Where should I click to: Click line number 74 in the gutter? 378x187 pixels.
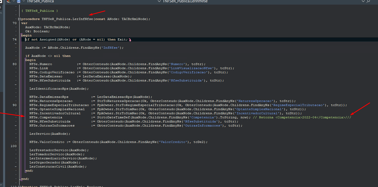(x=15, y=39)
